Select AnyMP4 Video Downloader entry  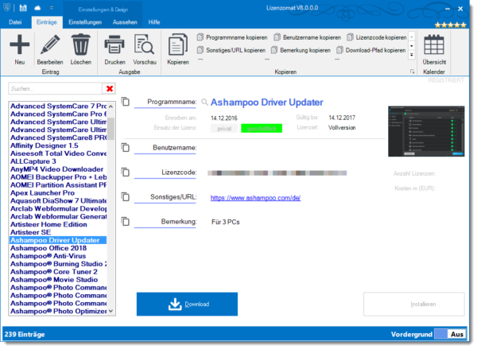click(x=57, y=169)
